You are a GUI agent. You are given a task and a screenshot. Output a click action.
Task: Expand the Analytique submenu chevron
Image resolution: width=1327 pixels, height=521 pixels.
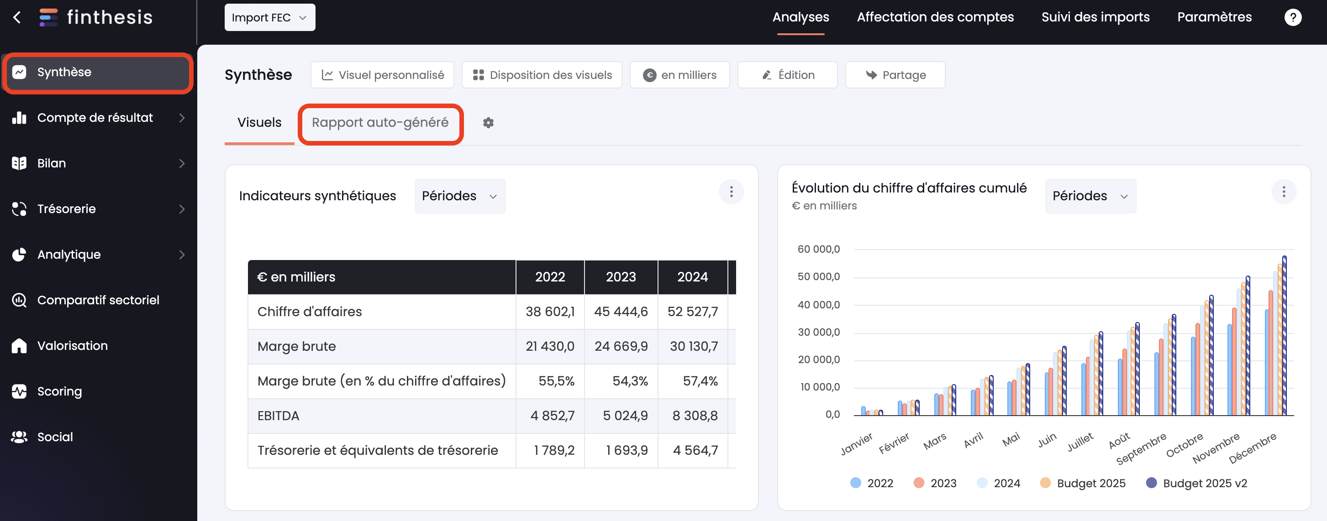[x=182, y=254]
